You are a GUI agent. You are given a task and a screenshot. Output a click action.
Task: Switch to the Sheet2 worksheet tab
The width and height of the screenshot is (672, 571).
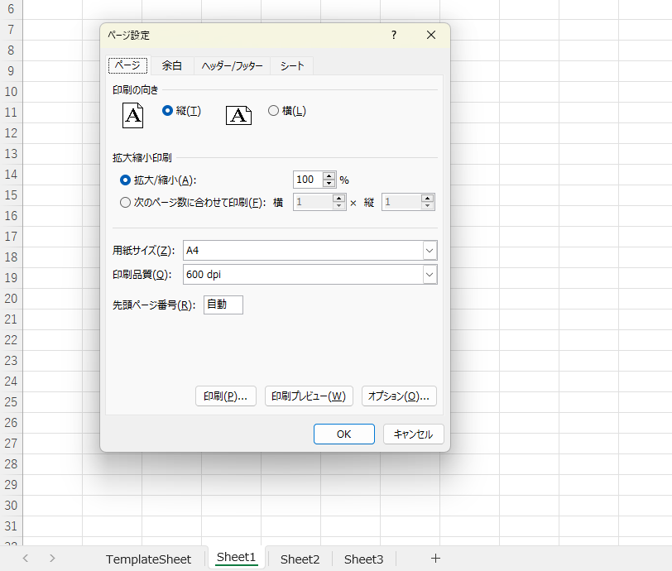click(x=300, y=559)
